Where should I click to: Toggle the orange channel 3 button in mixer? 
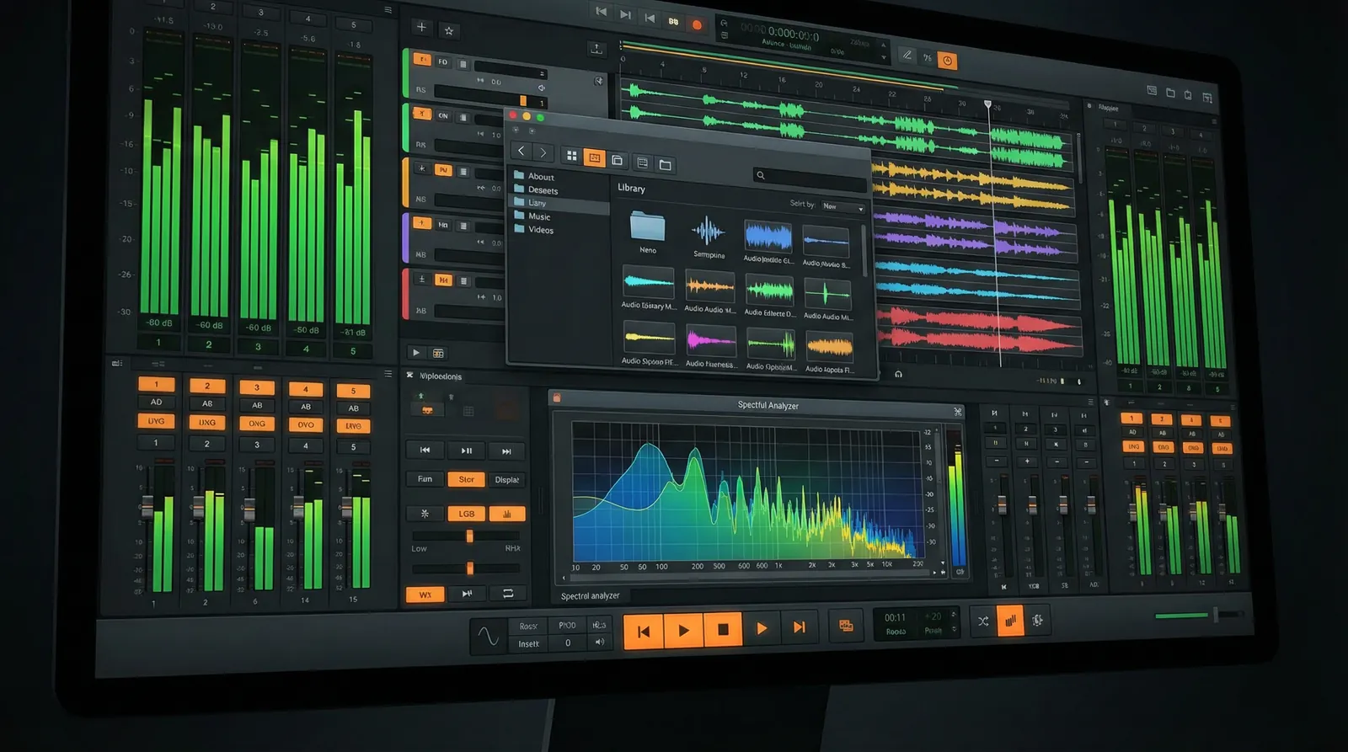[257, 387]
